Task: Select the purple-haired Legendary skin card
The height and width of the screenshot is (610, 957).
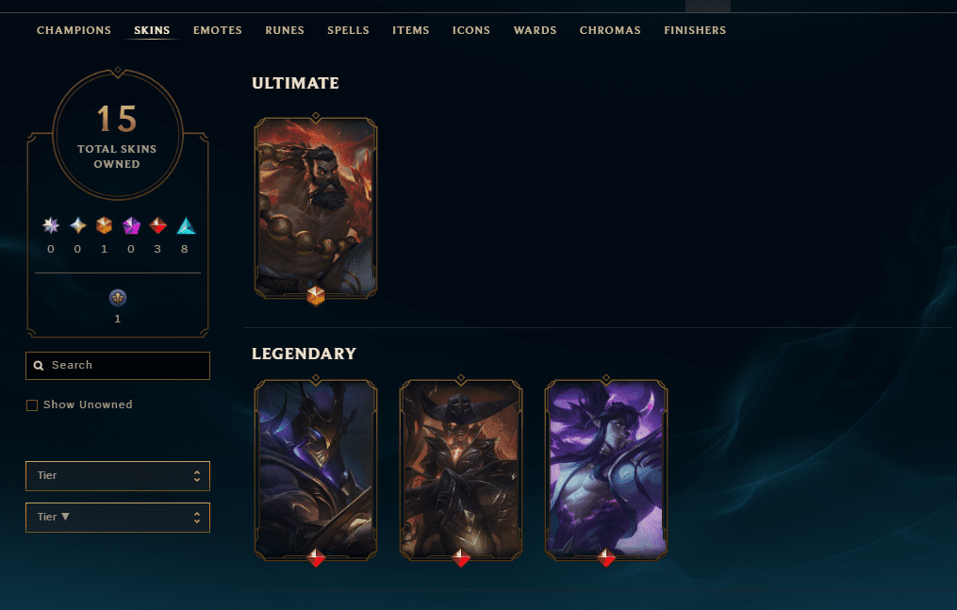Action: [x=606, y=469]
